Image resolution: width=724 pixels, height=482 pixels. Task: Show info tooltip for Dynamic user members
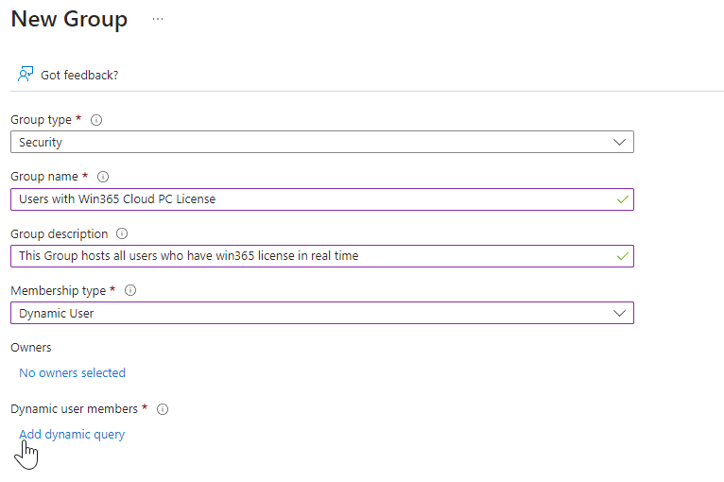[x=163, y=409]
